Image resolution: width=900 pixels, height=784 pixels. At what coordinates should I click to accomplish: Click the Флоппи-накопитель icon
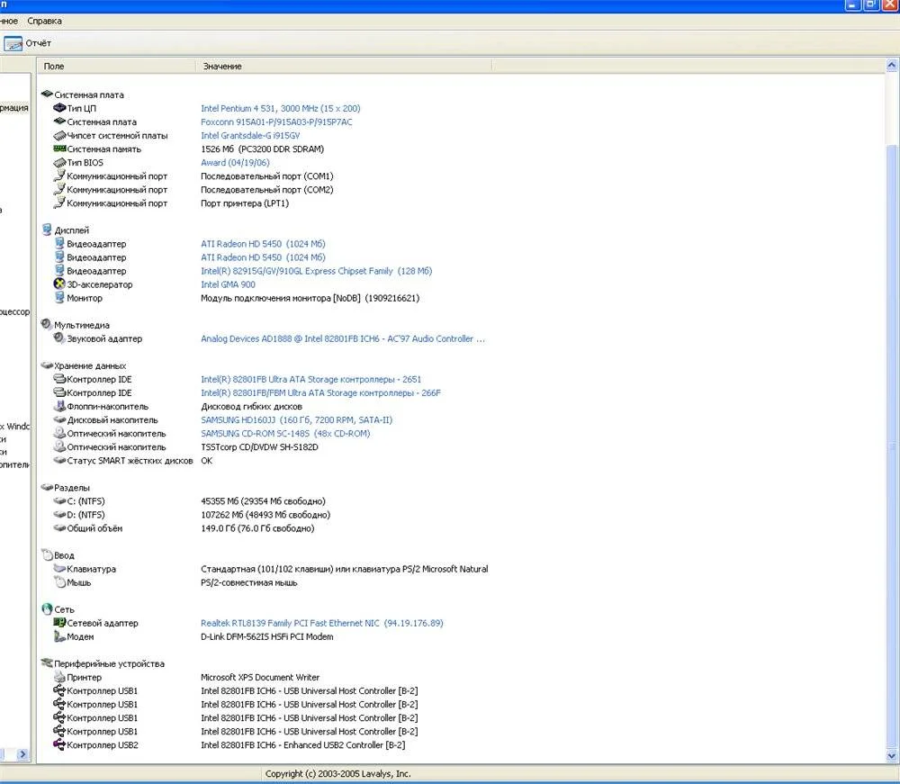[59, 406]
